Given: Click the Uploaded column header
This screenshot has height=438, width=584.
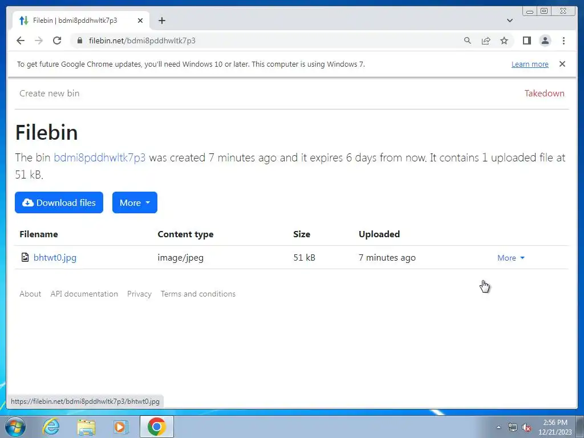Looking at the screenshot, I should (x=379, y=234).
